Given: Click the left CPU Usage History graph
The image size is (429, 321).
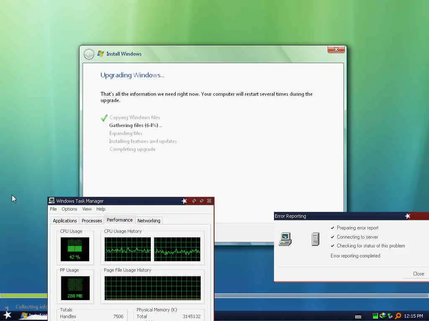Looking at the screenshot, I should pyautogui.click(x=127, y=249).
